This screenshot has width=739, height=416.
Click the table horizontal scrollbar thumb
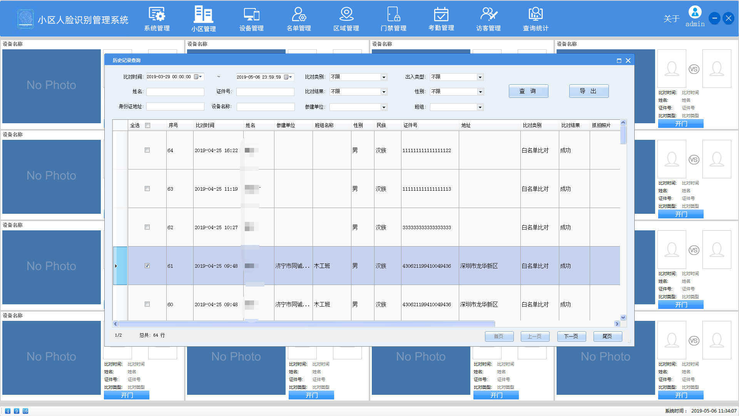307,324
